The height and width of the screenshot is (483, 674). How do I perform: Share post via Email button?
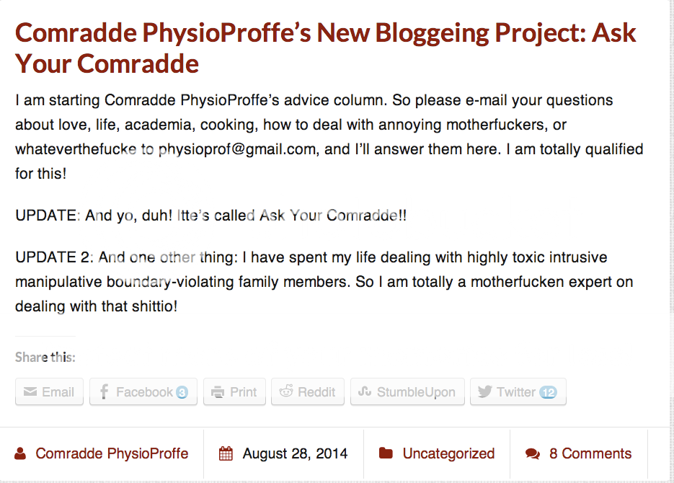(x=49, y=392)
